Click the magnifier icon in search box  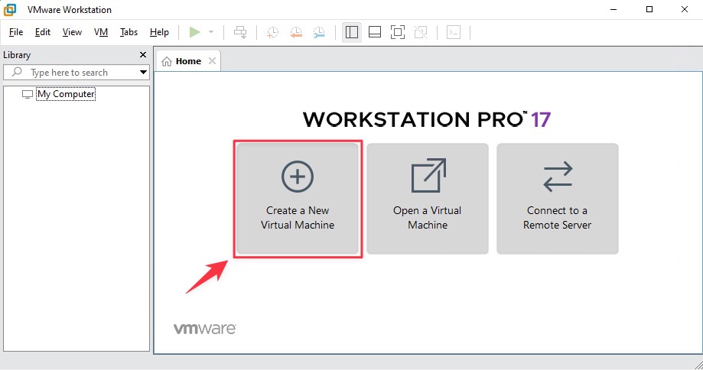(x=17, y=72)
